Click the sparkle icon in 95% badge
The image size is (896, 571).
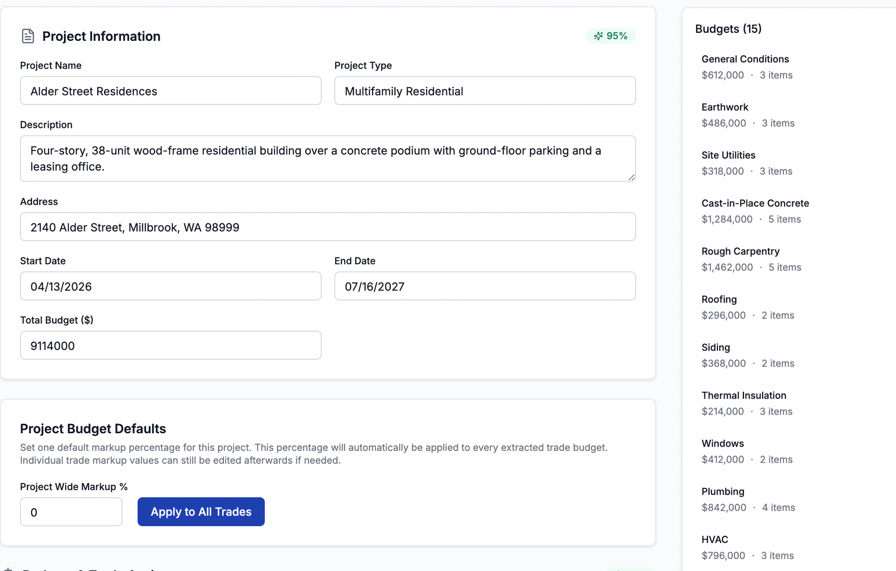pyautogui.click(x=598, y=36)
